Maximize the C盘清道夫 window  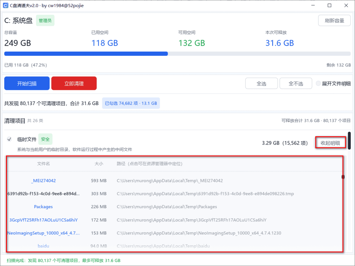(x=329, y=6)
